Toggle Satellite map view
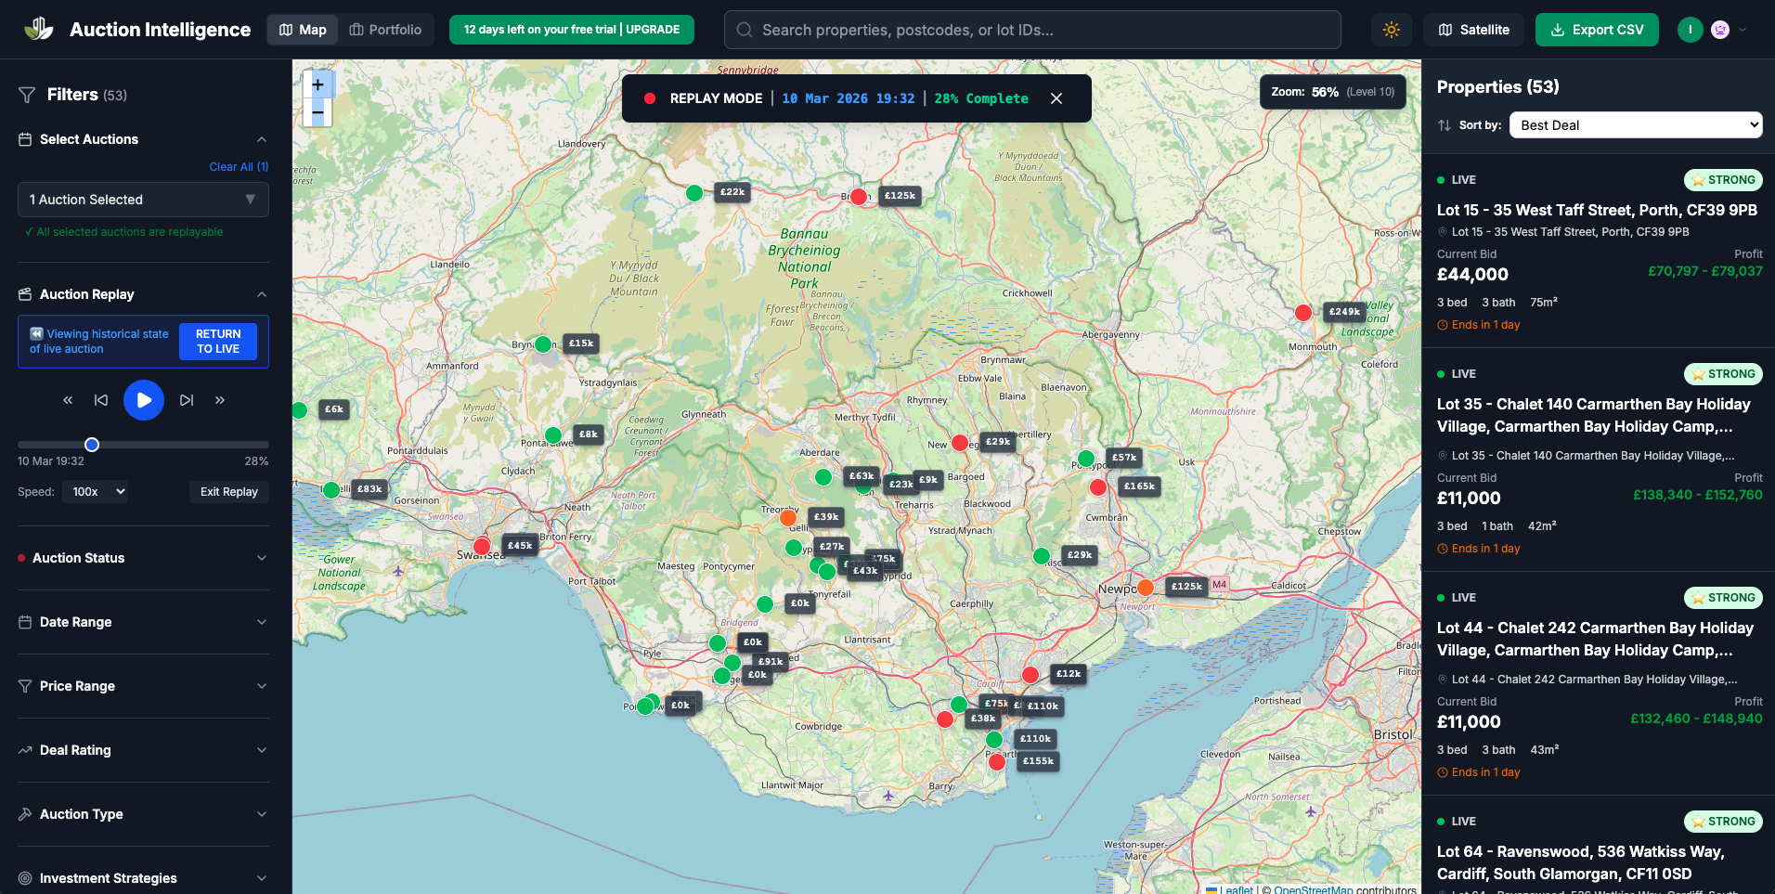Screen dimensions: 1775x894 click(1473, 30)
